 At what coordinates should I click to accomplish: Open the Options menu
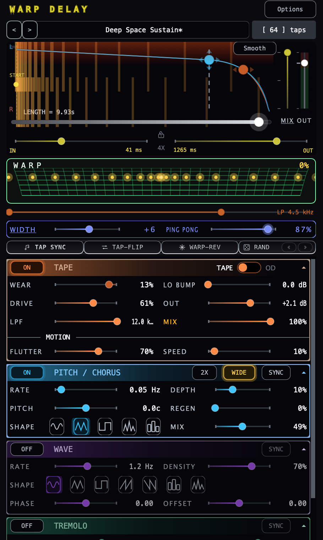point(290,9)
